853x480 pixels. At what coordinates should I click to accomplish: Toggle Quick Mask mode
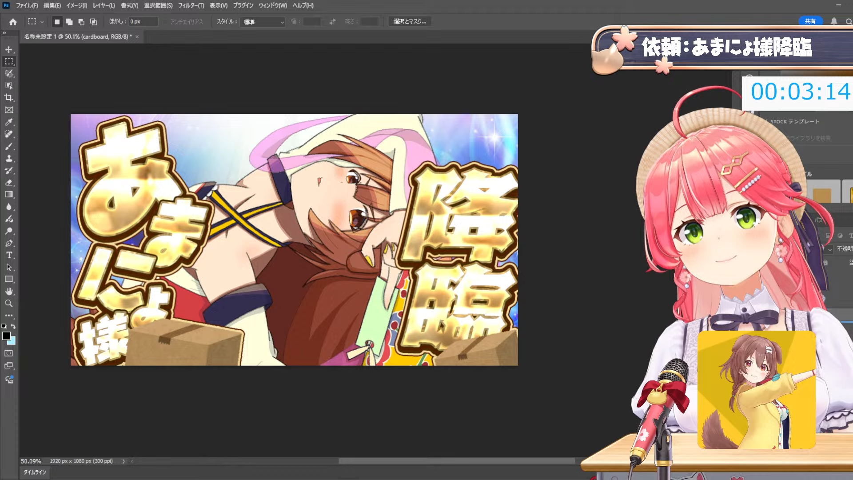[x=9, y=353]
